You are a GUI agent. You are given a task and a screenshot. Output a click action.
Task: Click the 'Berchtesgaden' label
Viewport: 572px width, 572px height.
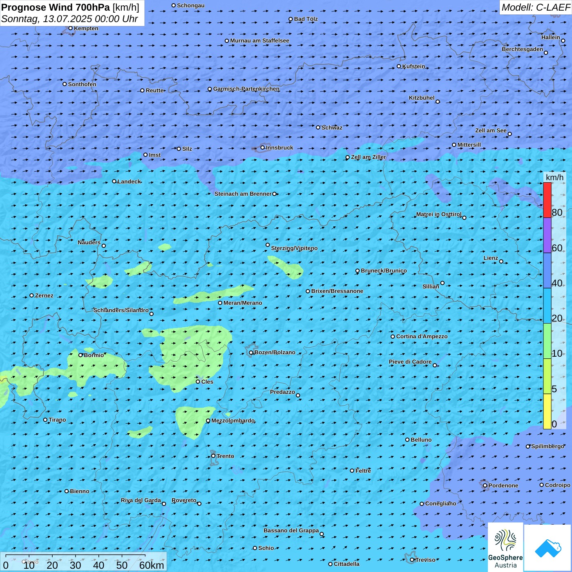(523, 49)
